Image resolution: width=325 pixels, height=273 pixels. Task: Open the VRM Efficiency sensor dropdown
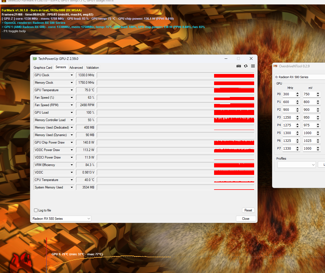coord(72,165)
